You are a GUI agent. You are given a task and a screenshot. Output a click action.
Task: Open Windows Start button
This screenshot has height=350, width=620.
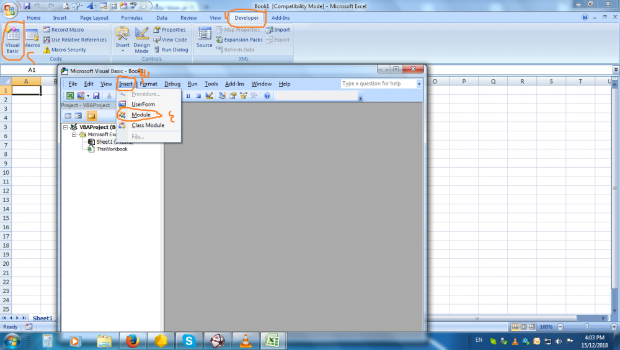12,341
